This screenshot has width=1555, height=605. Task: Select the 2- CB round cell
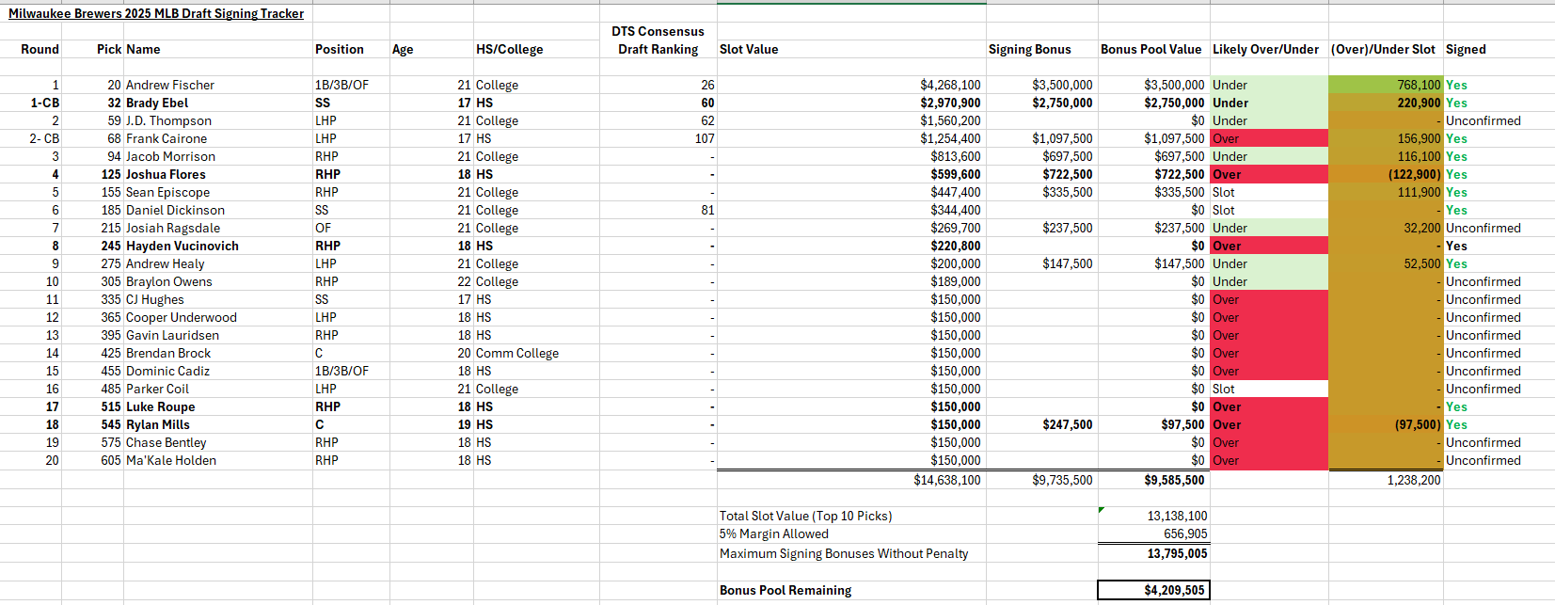tap(44, 139)
